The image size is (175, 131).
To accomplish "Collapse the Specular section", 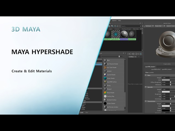I will pyautogui.click(x=146, y=87).
